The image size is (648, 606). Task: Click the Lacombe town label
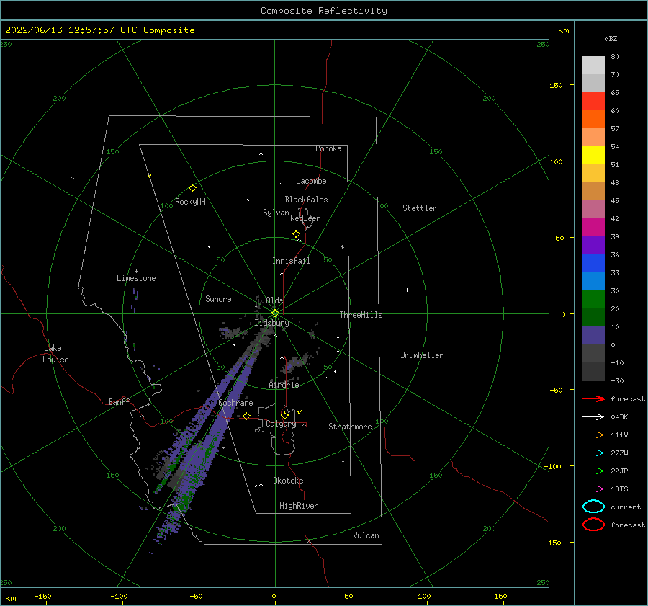pyautogui.click(x=311, y=181)
